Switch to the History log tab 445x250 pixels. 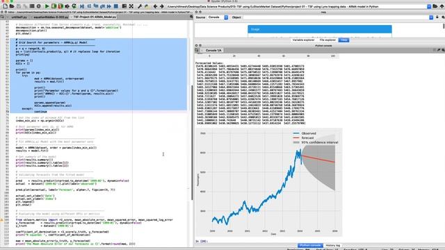click(332, 245)
